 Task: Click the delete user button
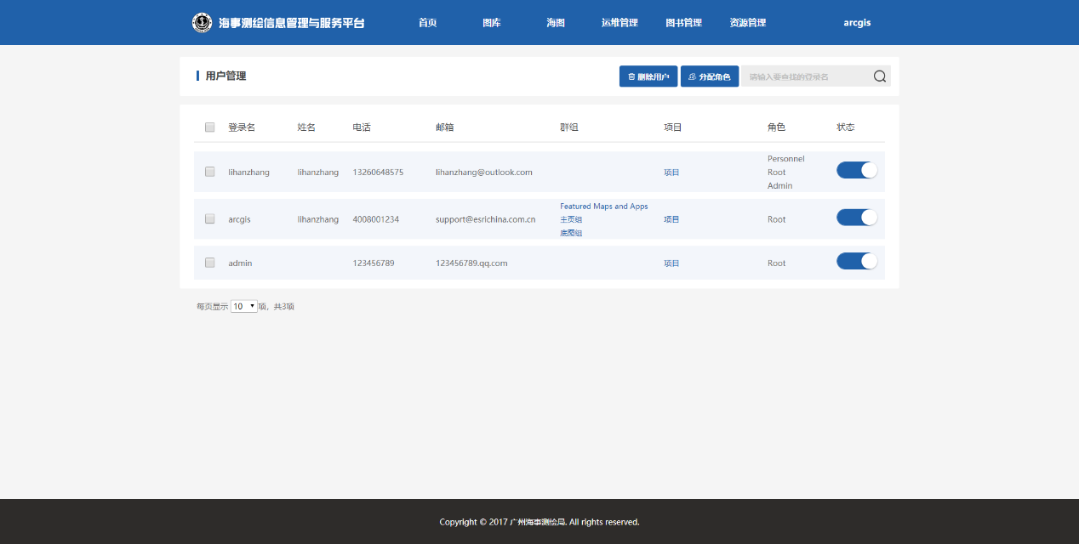(648, 76)
